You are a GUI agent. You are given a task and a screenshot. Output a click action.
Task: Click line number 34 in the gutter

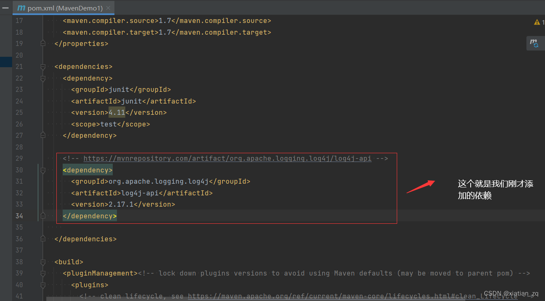click(19, 216)
